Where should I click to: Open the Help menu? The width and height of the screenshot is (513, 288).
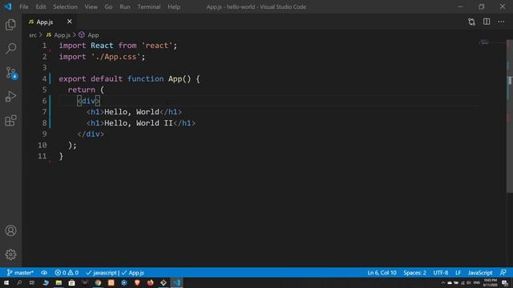click(174, 6)
